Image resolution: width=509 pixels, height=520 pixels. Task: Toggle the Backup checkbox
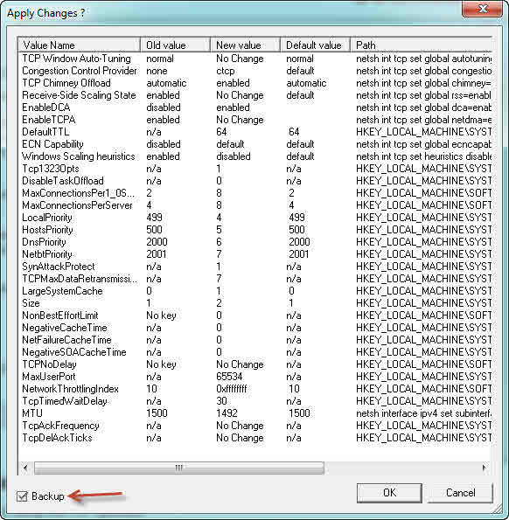tap(22, 496)
